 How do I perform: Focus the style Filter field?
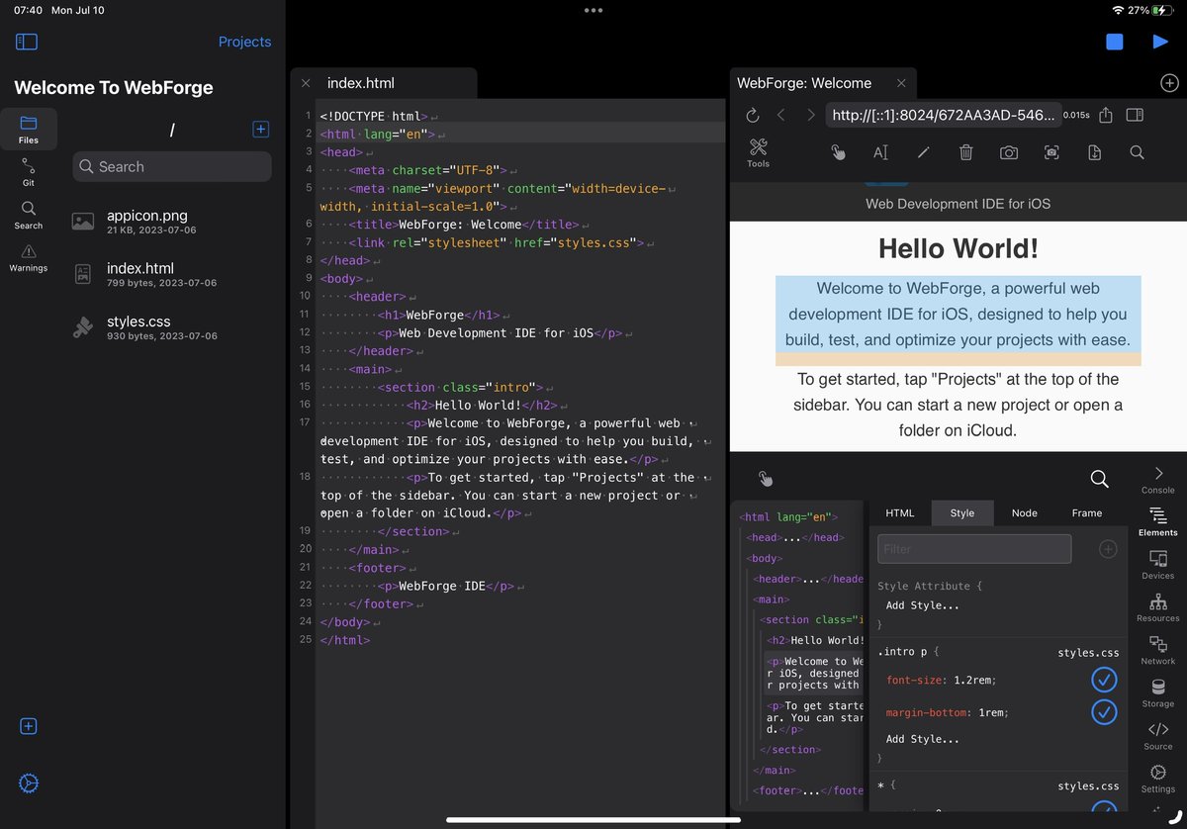(x=974, y=548)
